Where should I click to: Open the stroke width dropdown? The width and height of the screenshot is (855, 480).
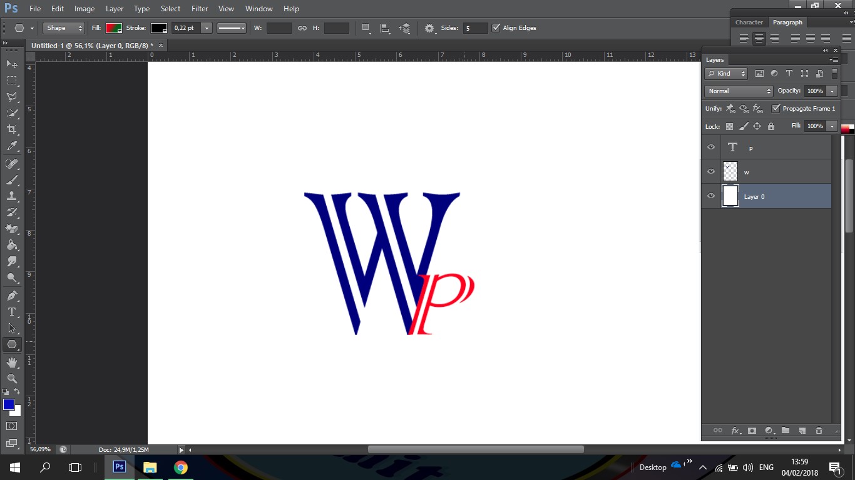(x=206, y=28)
